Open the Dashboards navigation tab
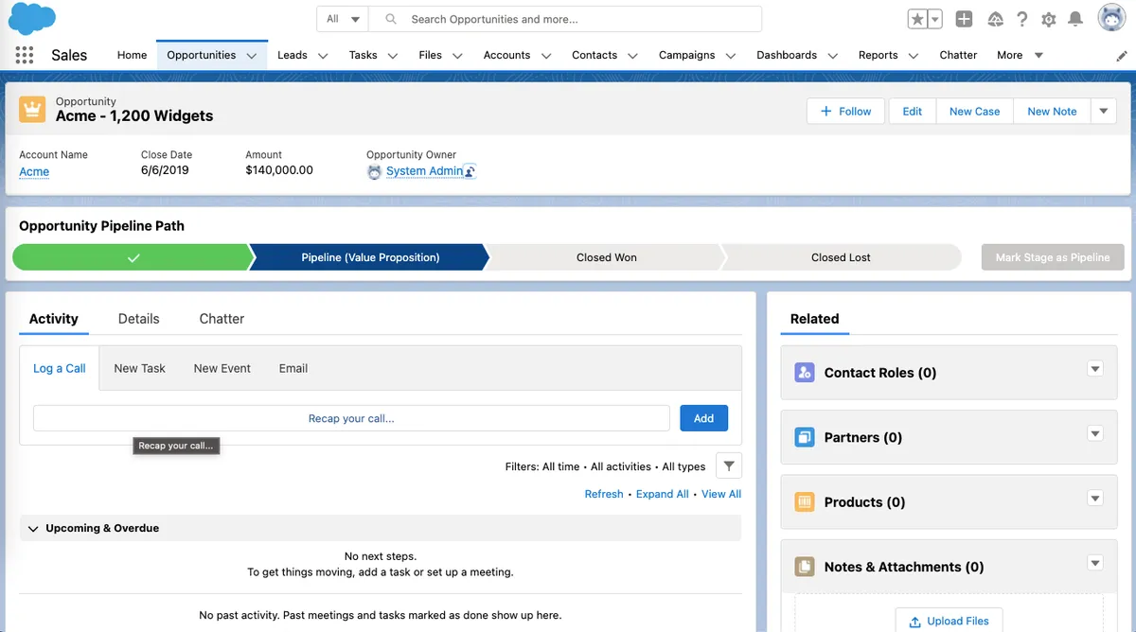1136x632 pixels. coord(787,55)
